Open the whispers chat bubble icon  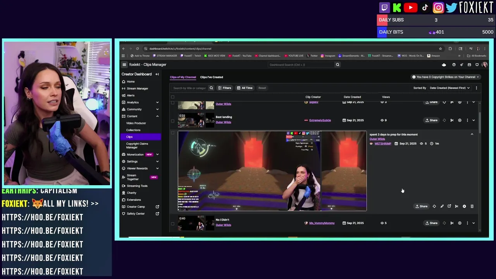tap(477, 65)
